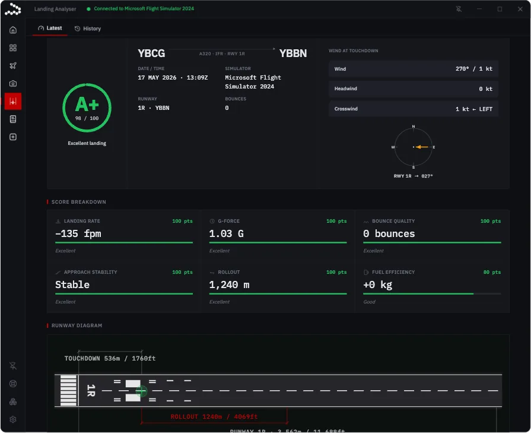Viewport: 531px width, 433px height.
Task: Click the 'SCORE BREAKDOWN' section heading
Action: (x=78, y=202)
